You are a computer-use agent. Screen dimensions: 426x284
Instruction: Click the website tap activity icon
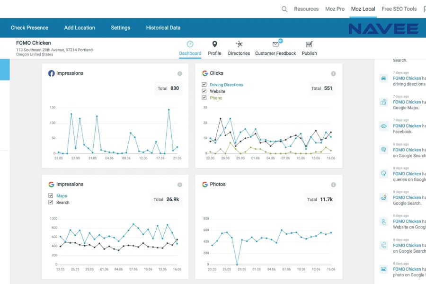pyautogui.click(x=383, y=222)
